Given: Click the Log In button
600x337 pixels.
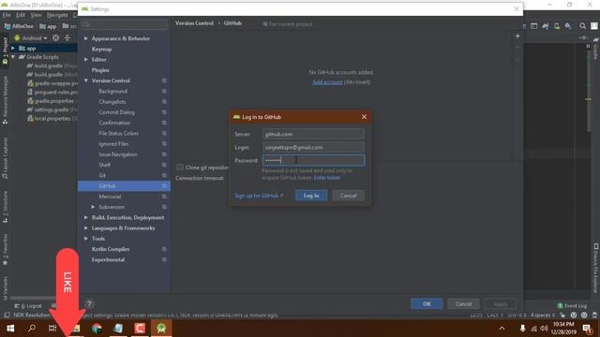Looking at the screenshot, I should click(x=311, y=196).
